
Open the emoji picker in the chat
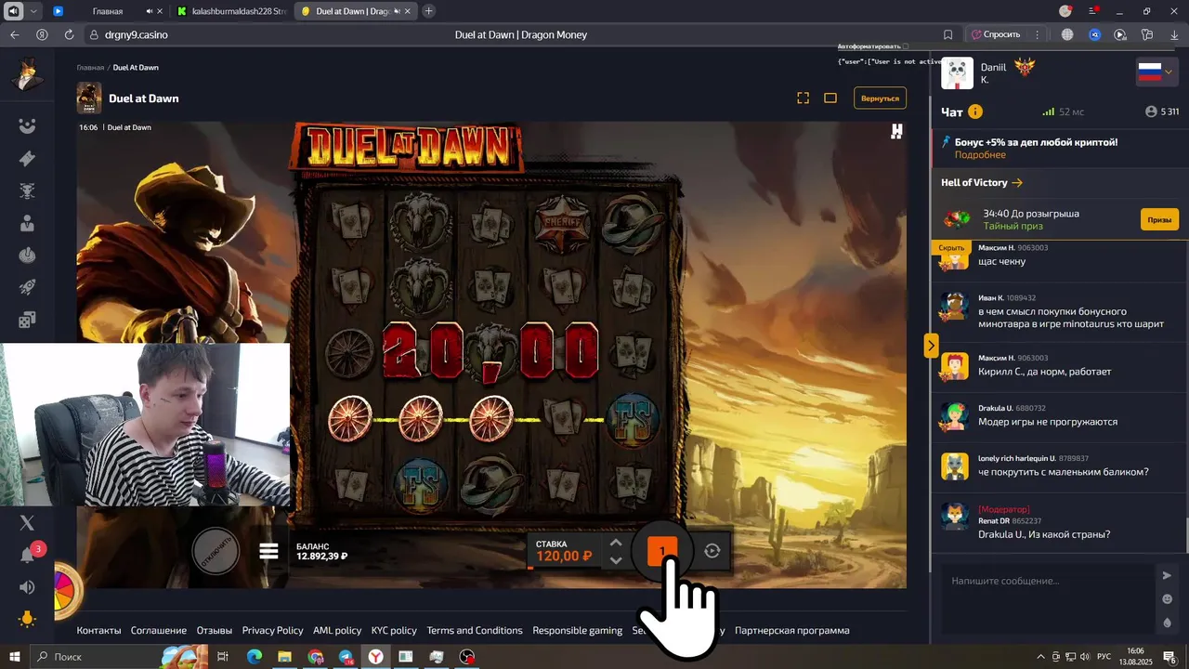coord(1168,599)
